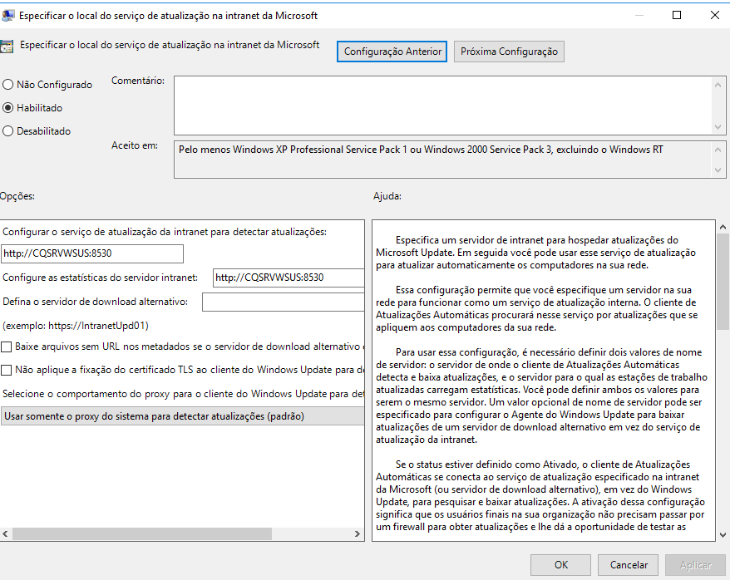Click the Próxima Configuração button
The width and height of the screenshot is (730, 580).
pyautogui.click(x=507, y=51)
